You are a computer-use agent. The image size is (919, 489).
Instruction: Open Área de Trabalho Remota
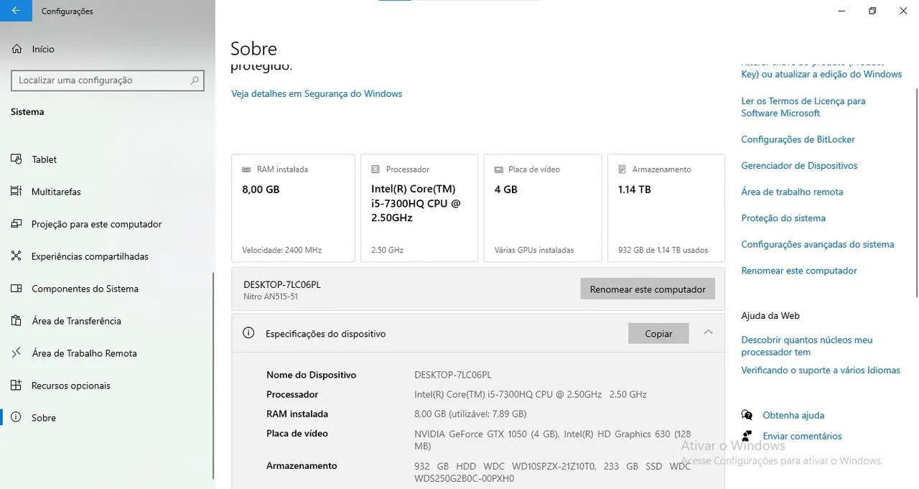coord(84,353)
